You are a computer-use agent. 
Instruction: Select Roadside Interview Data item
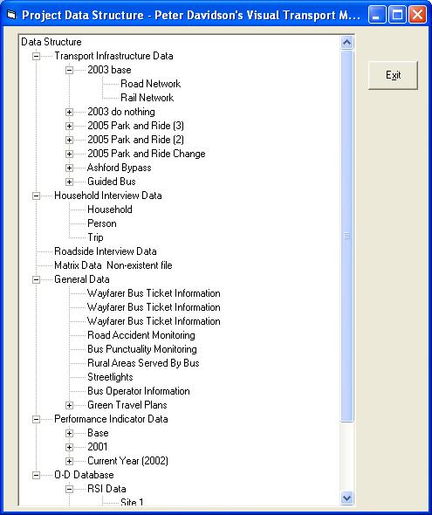pyautogui.click(x=106, y=251)
